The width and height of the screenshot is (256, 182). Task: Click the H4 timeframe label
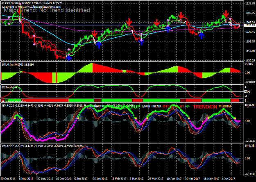click(188, 106)
